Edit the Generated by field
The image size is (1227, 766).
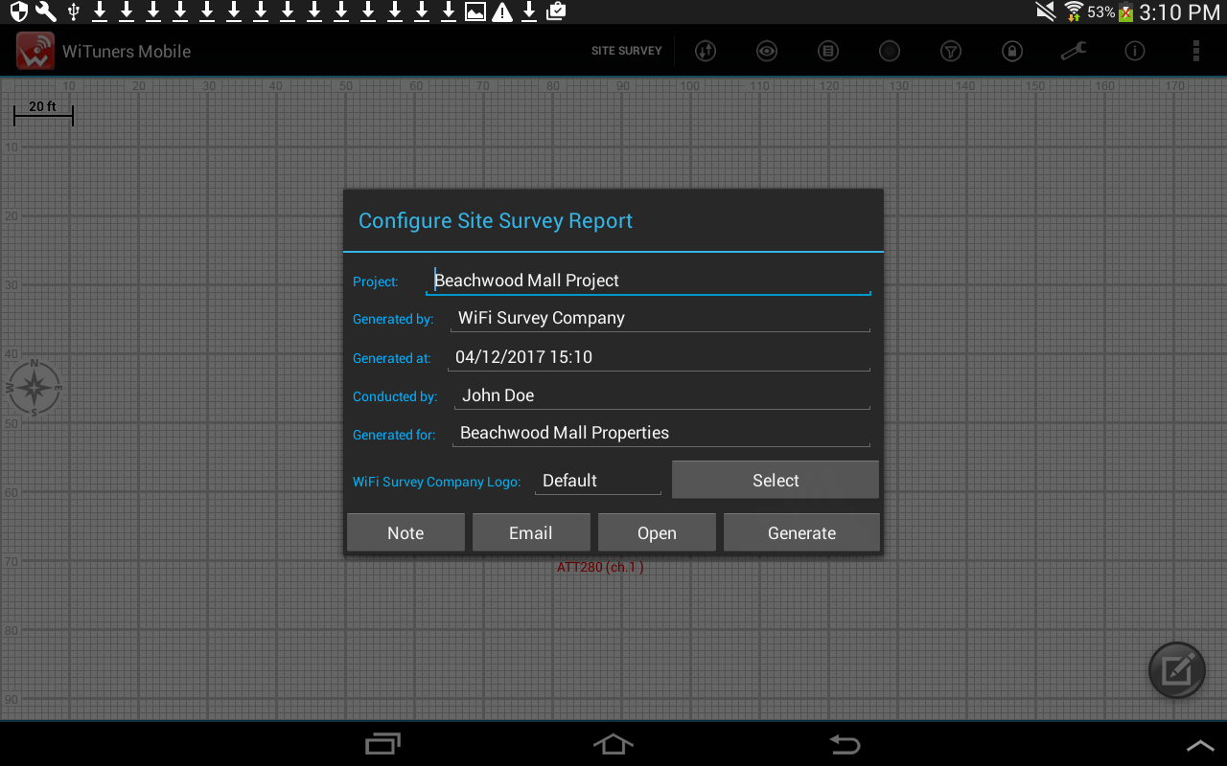(x=660, y=318)
